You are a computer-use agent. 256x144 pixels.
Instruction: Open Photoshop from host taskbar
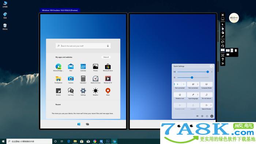point(108,141)
